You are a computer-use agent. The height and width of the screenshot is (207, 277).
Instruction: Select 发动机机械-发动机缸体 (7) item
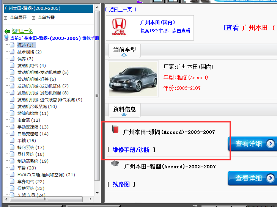click(x=43, y=86)
